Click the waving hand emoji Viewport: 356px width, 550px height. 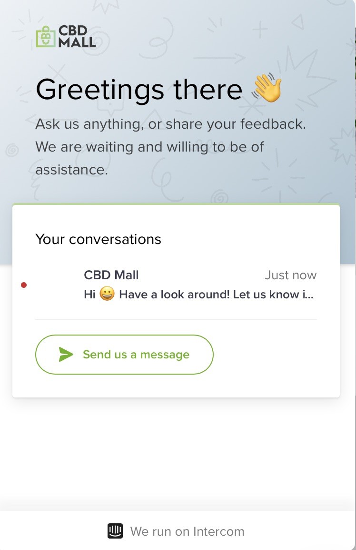point(267,88)
